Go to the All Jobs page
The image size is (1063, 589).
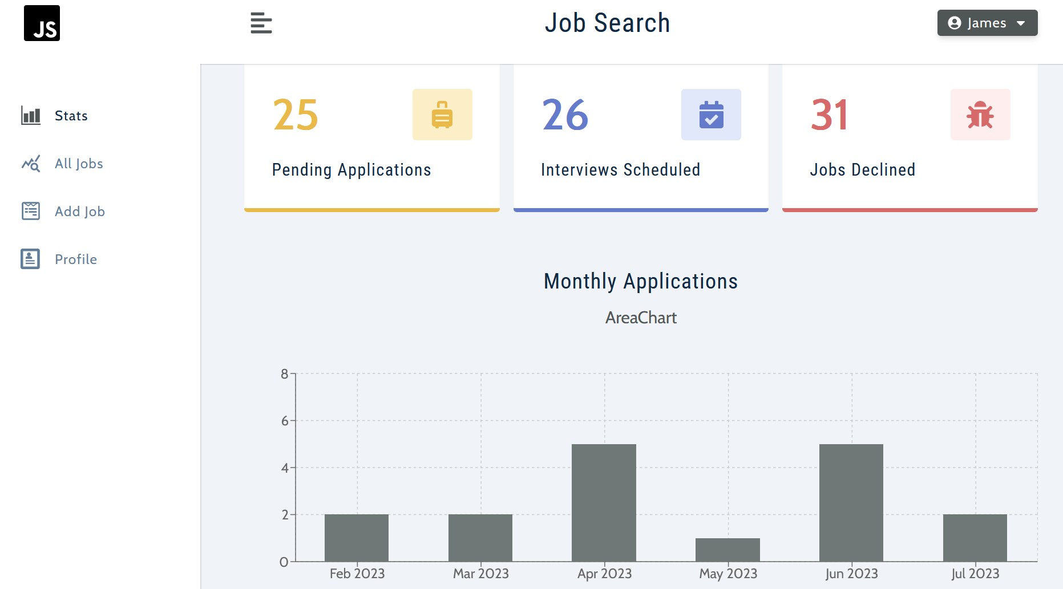point(79,164)
